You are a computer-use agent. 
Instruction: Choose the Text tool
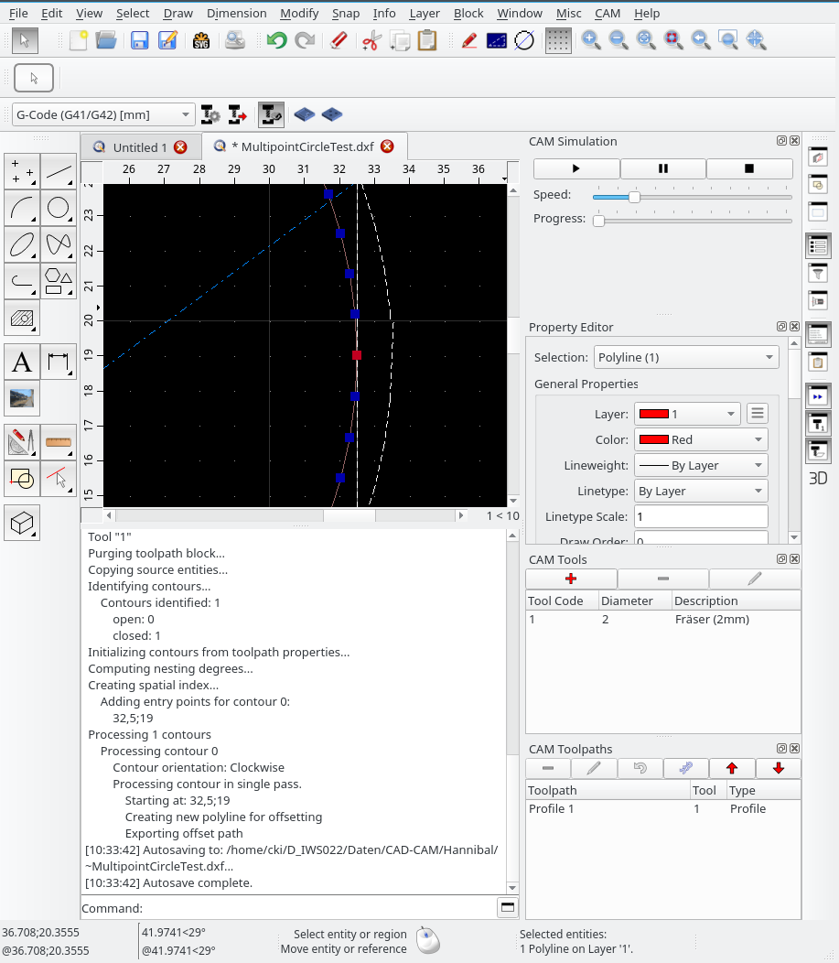click(x=22, y=362)
